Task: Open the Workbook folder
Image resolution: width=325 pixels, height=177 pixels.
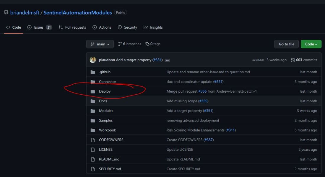Action: point(107,130)
